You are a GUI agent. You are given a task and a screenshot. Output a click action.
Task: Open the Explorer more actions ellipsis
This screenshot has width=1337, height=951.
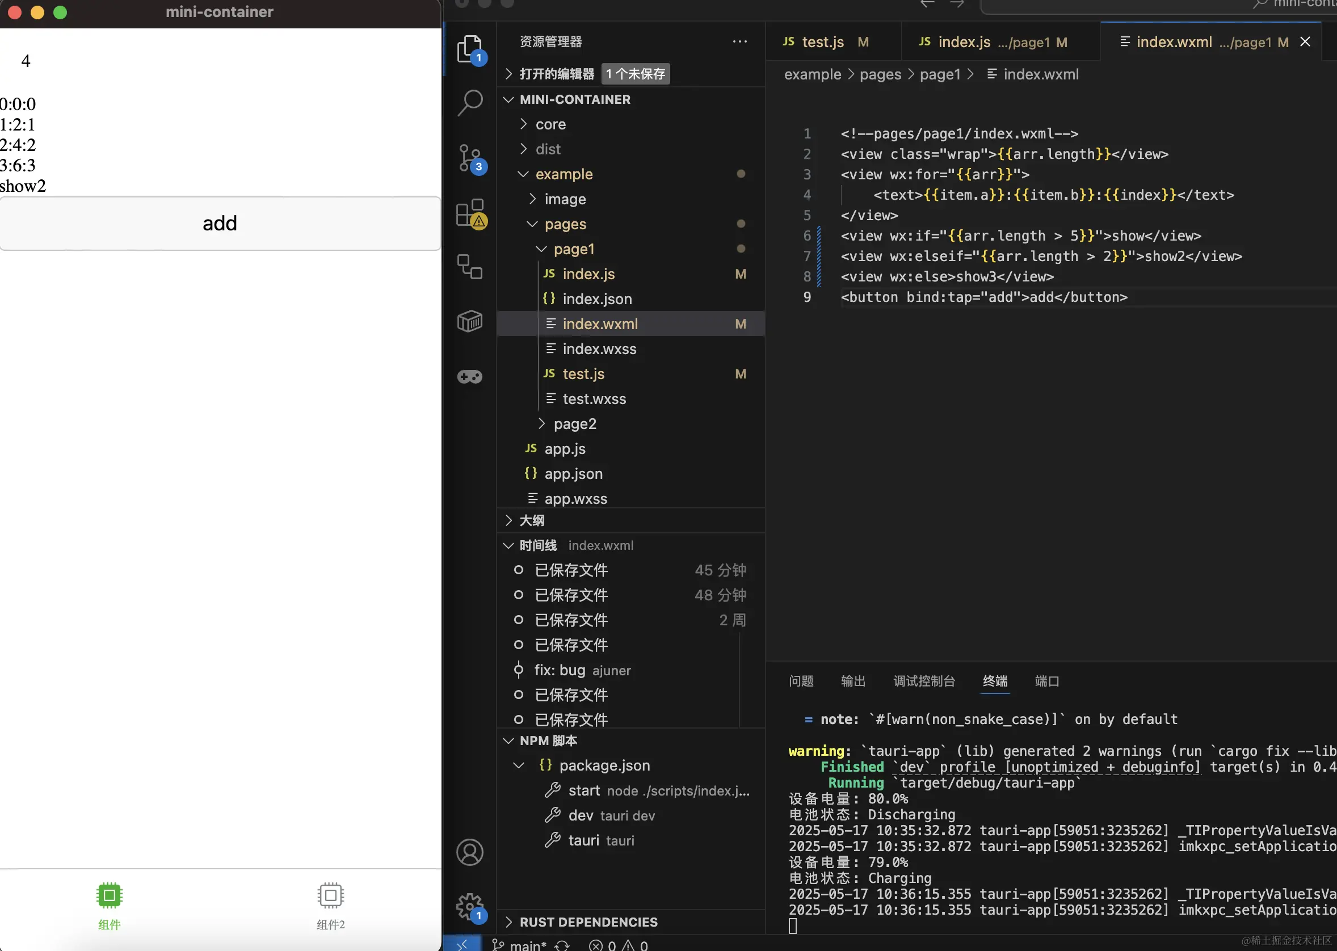click(739, 41)
